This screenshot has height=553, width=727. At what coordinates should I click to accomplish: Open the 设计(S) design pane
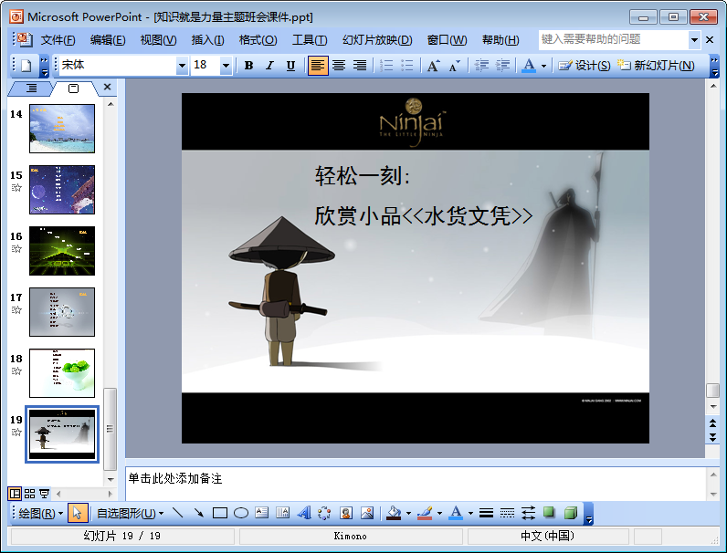(x=585, y=66)
